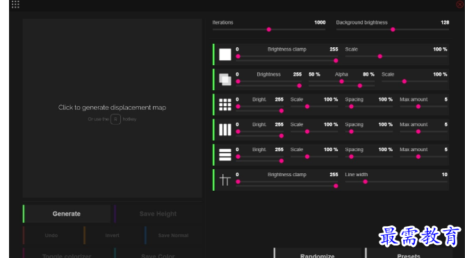Select the overlapping squares shape icon
Viewport: 465px width, 258px height.
[x=225, y=80]
